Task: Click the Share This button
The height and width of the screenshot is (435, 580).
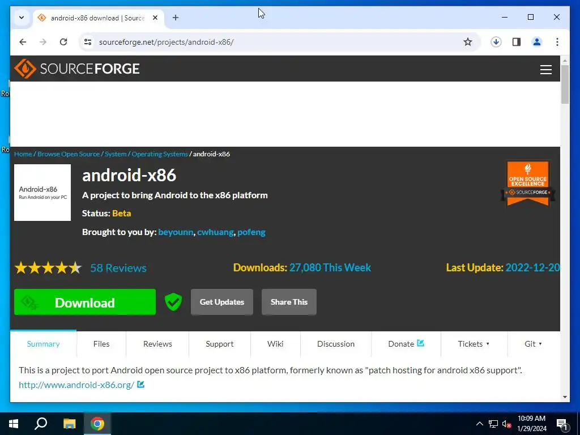Action: click(x=289, y=302)
